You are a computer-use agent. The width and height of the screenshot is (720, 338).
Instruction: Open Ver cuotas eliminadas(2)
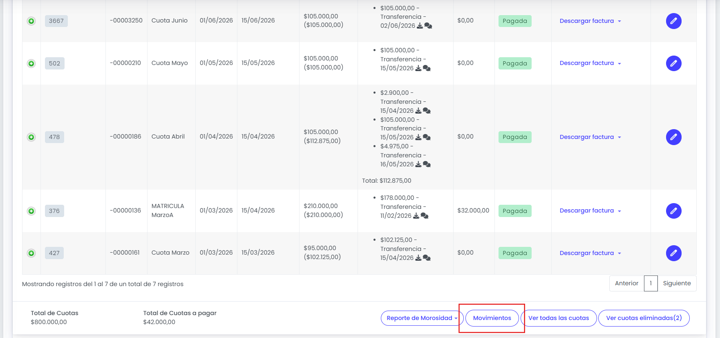[x=644, y=318]
